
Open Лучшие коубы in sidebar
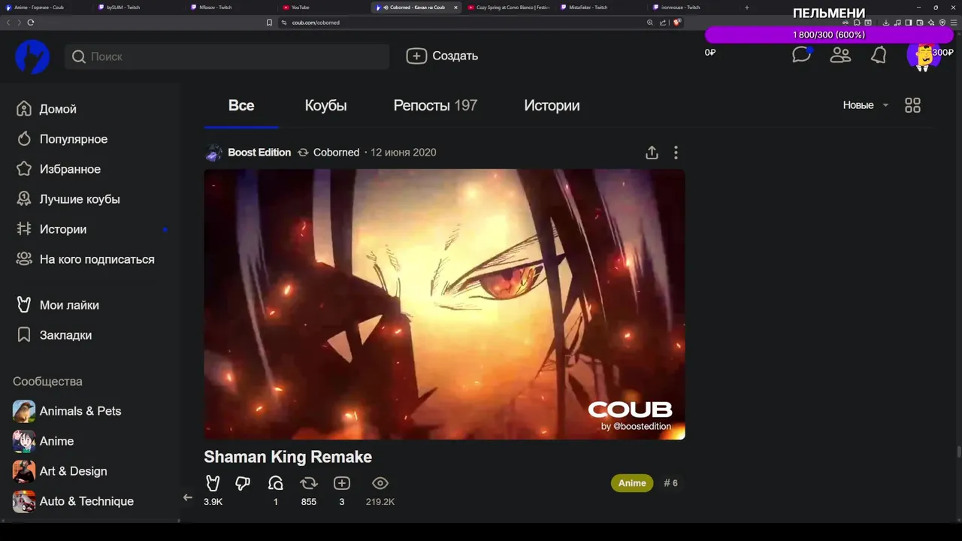coord(68,199)
